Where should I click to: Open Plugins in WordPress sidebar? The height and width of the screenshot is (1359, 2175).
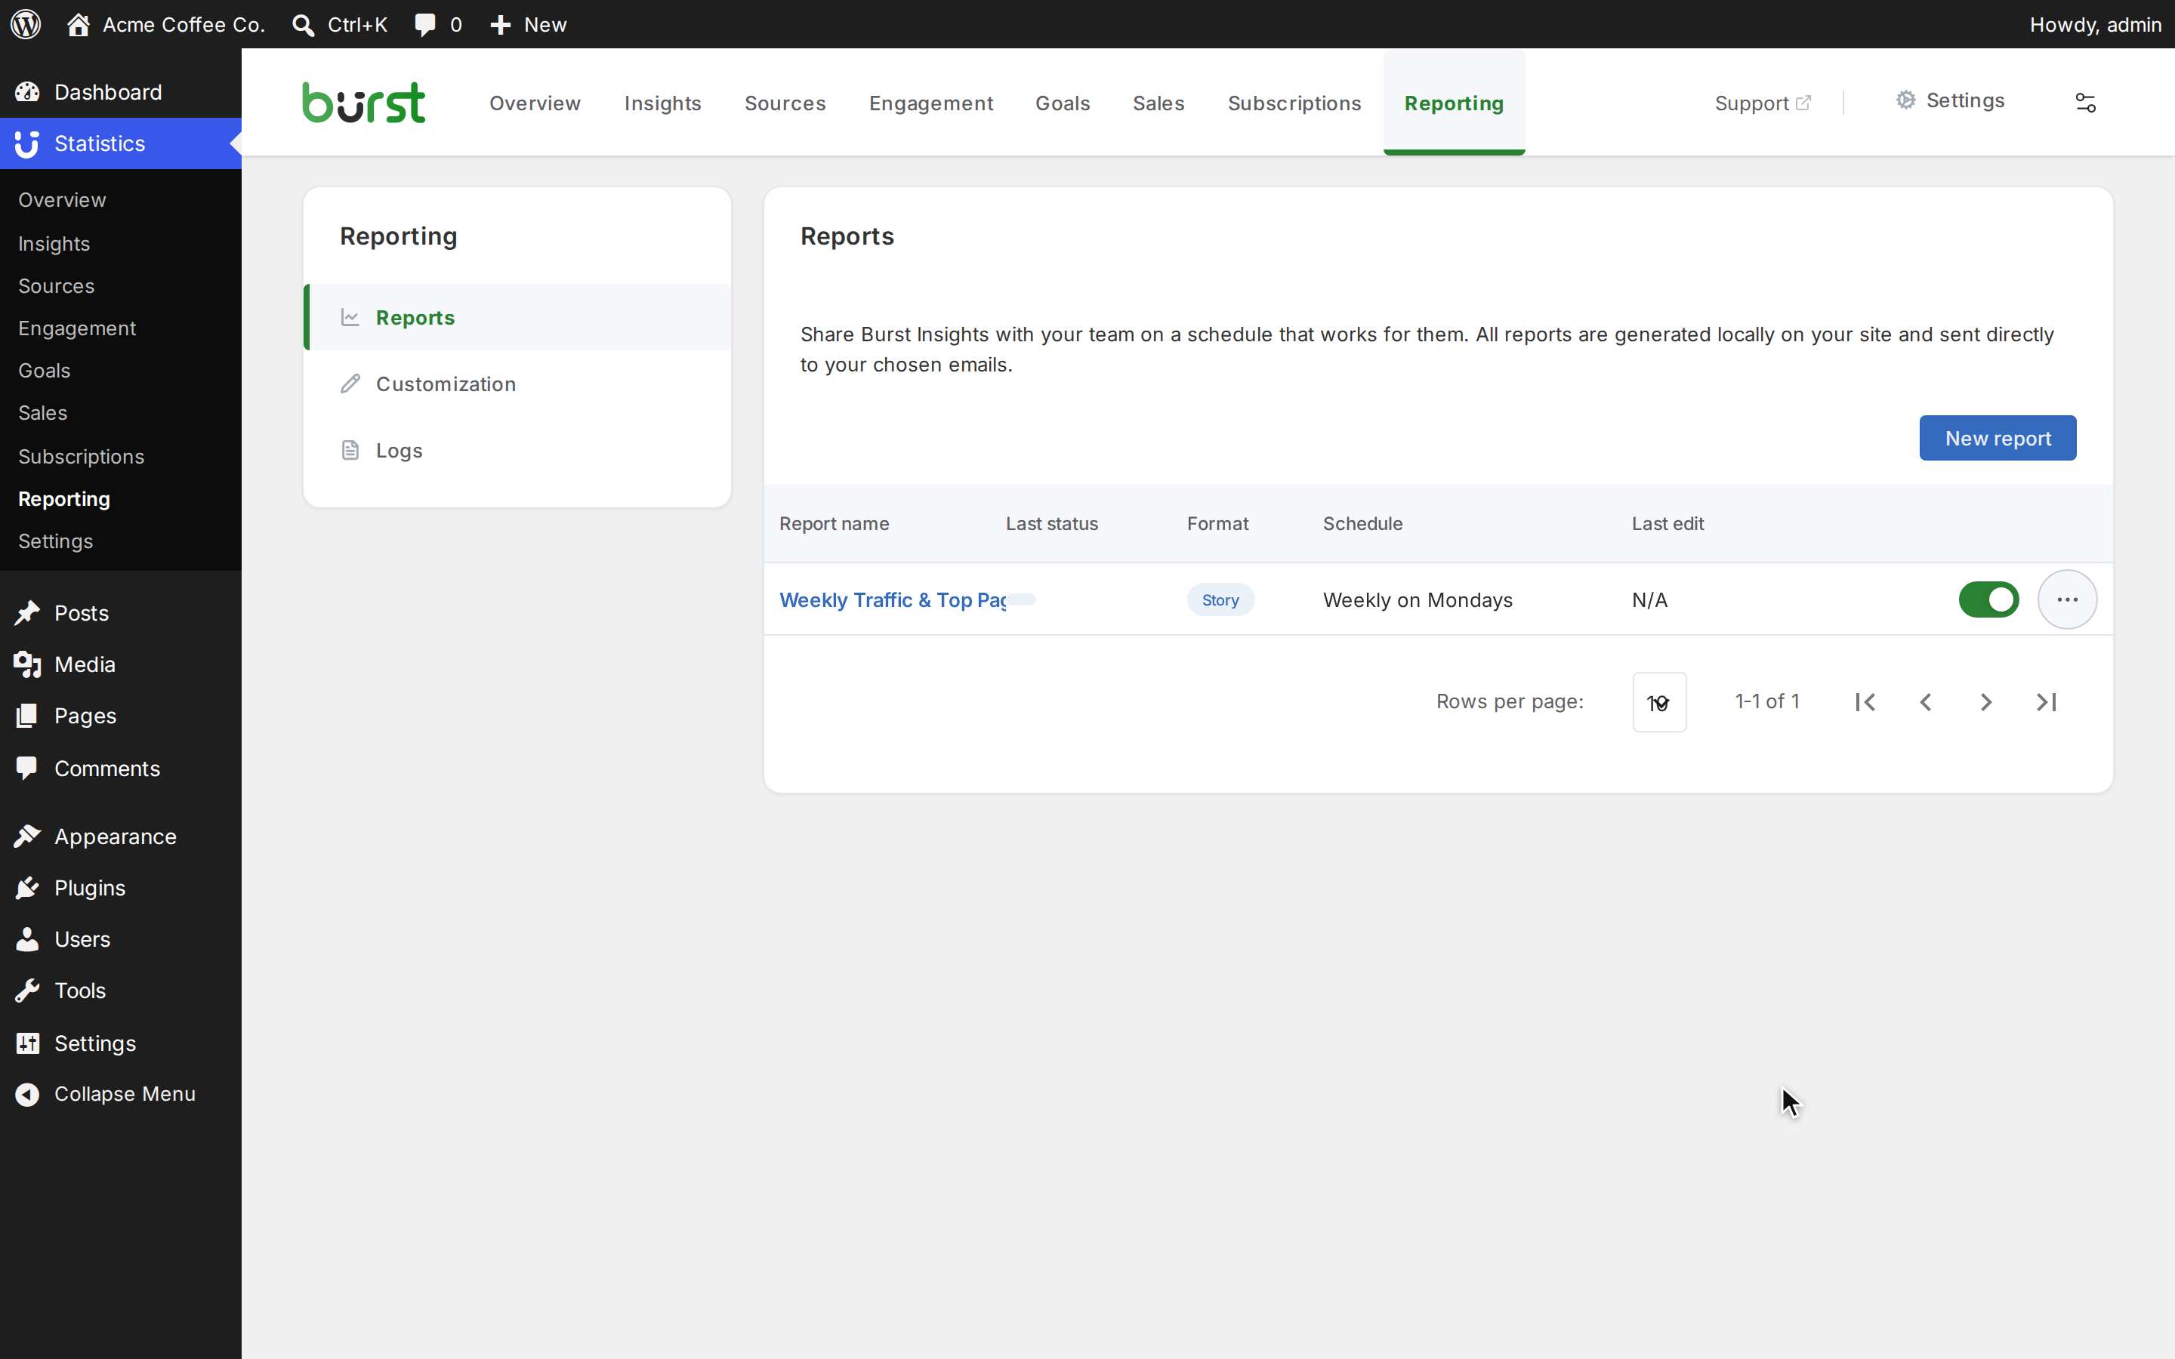[x=120, y=887]
